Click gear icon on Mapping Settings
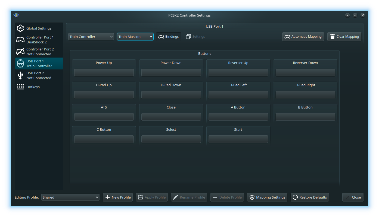This screenshot has height=217, width=379. (252, 197)
